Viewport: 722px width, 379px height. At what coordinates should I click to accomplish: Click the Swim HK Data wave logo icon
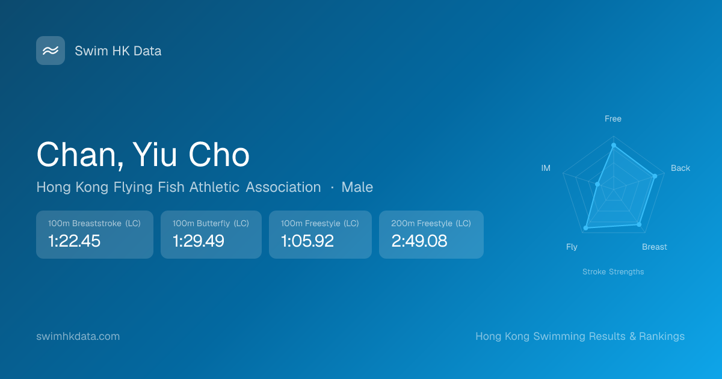51,51
